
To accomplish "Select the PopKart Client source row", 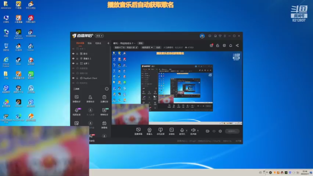I will [x=91, y=78].
